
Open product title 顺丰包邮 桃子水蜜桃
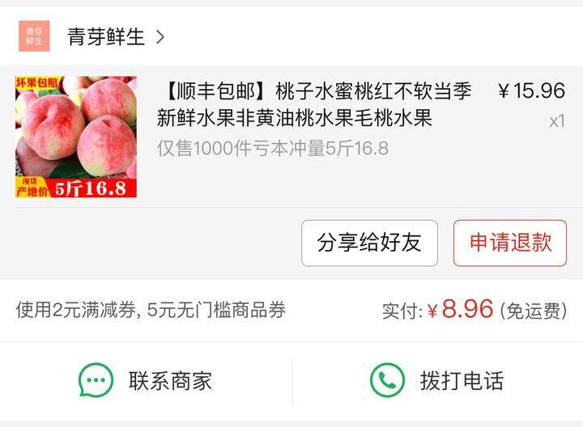tap(314, 104)
